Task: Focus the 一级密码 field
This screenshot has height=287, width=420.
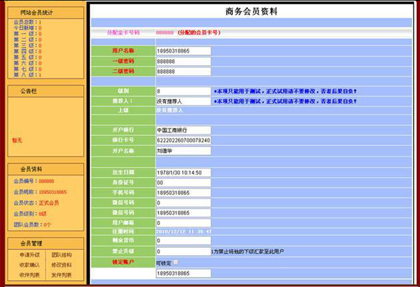Action: coord(184,61)
